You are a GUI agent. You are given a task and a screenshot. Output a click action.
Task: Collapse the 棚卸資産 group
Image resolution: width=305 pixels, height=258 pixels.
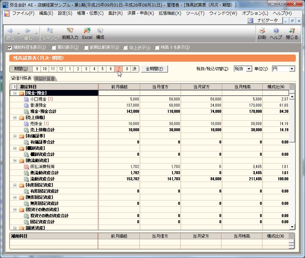(x=15, y=149)
